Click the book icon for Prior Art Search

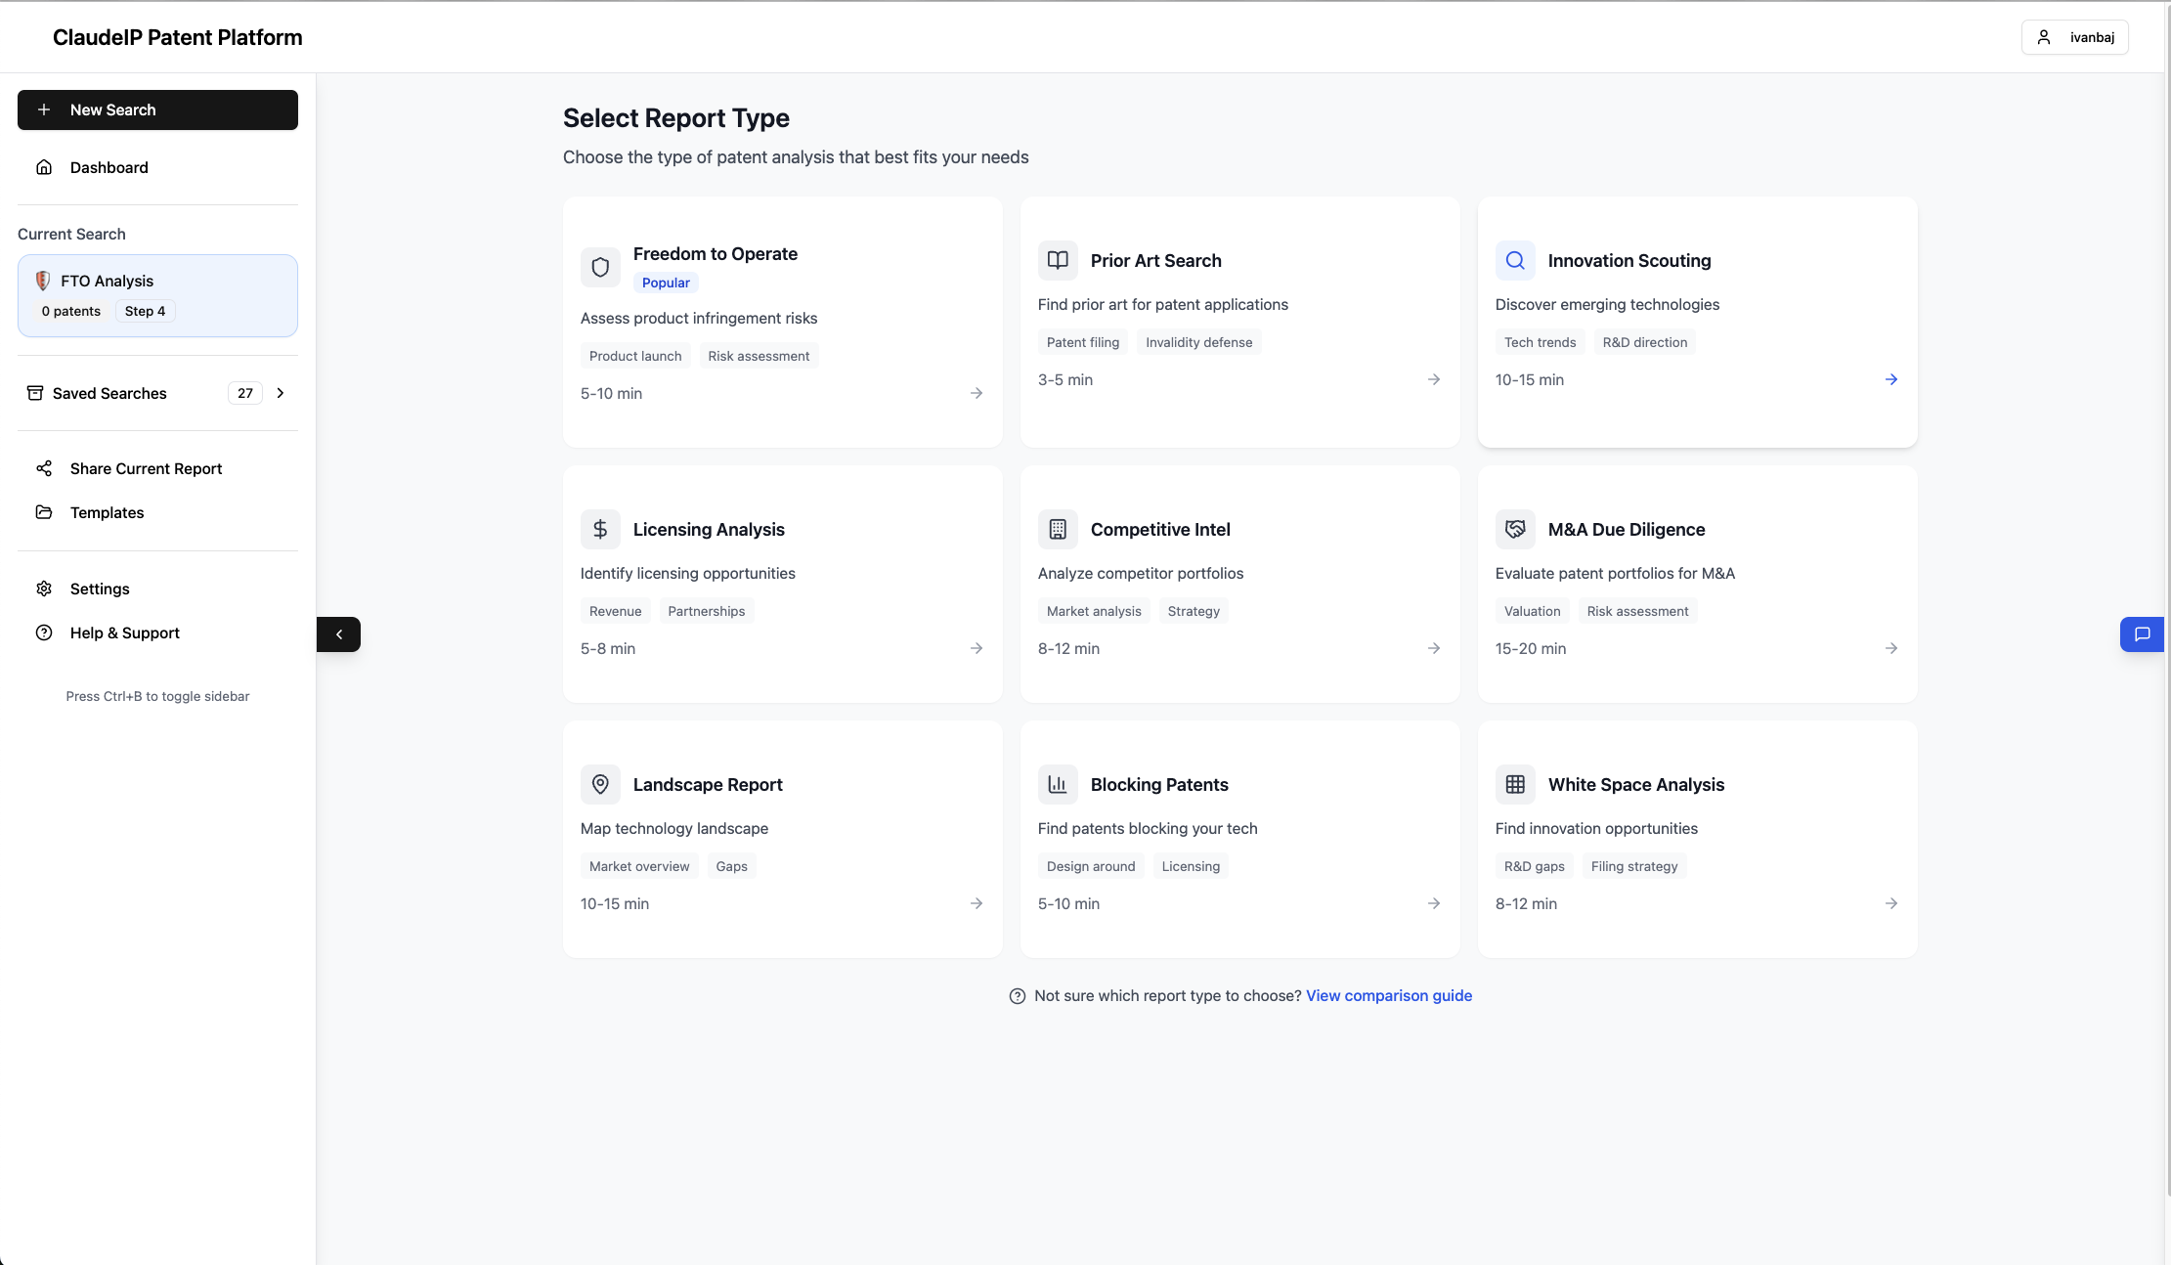(x=1058, y=260)
